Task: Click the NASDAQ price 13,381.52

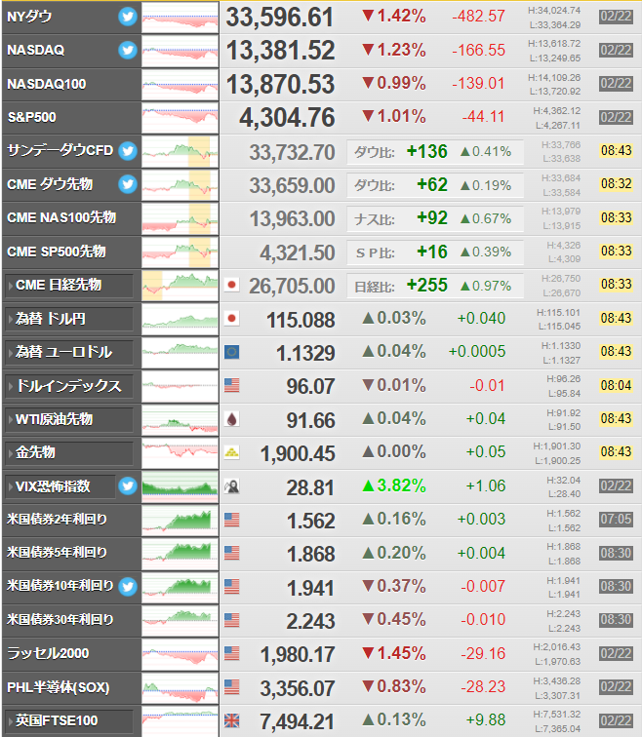Action: (x=280, y=51)
